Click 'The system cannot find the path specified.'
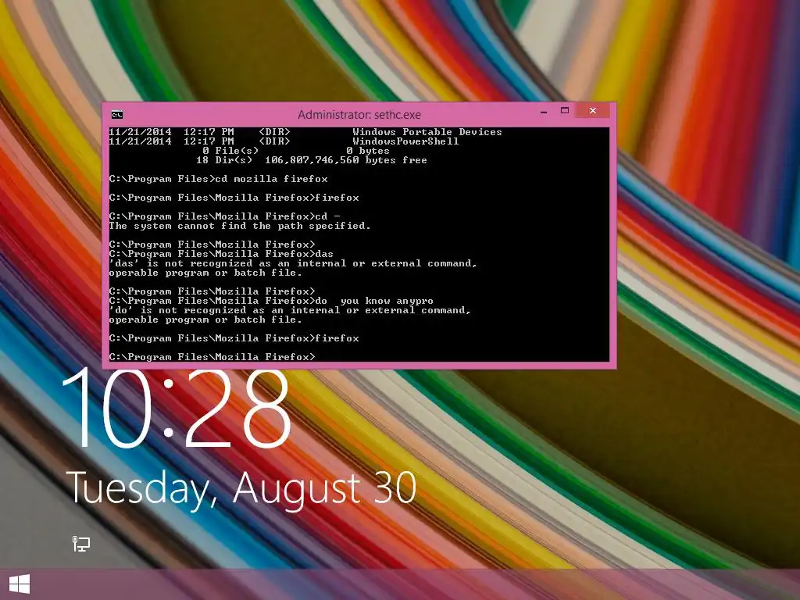Image resolution: width=800 pixels, height=600 pixels. [240, 226]
